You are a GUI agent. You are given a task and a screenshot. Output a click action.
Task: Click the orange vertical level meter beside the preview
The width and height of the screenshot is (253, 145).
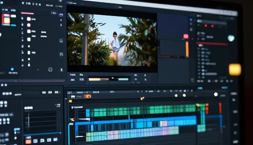pos(187,49)
